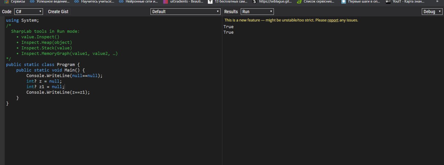This screenshot has width=444, height=165.
Task: Open the C# language dropdown
Action: 29,11
